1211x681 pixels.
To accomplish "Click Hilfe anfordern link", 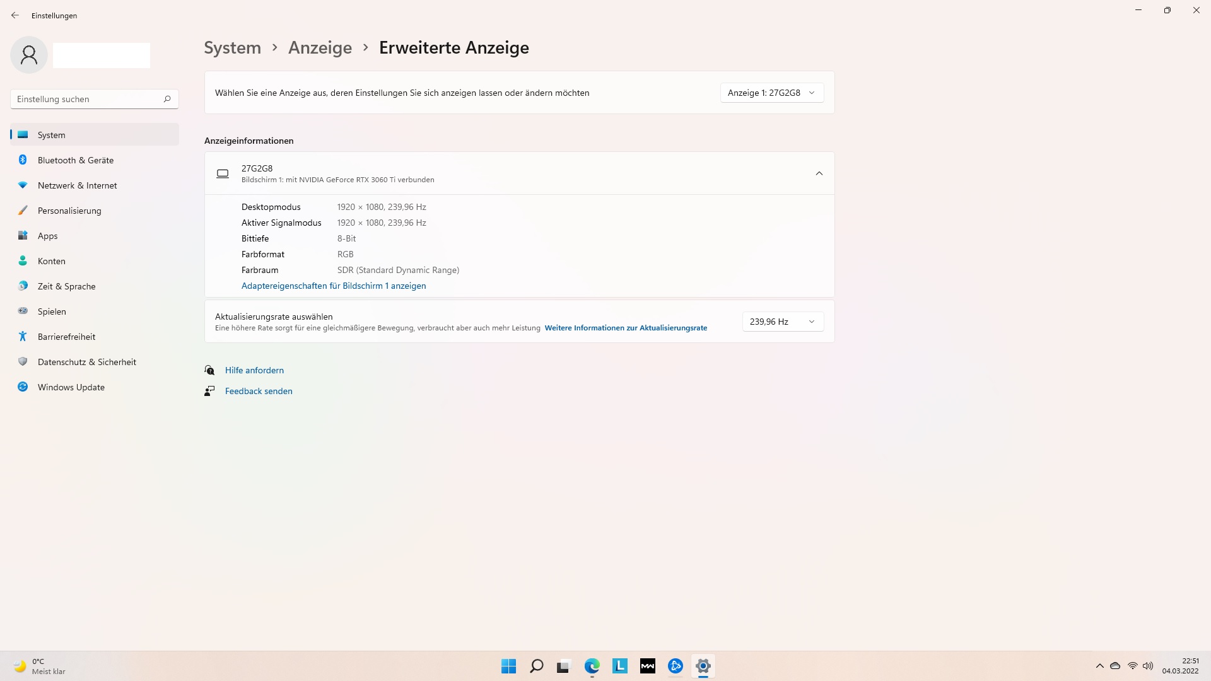I will [x=254, y=370].
